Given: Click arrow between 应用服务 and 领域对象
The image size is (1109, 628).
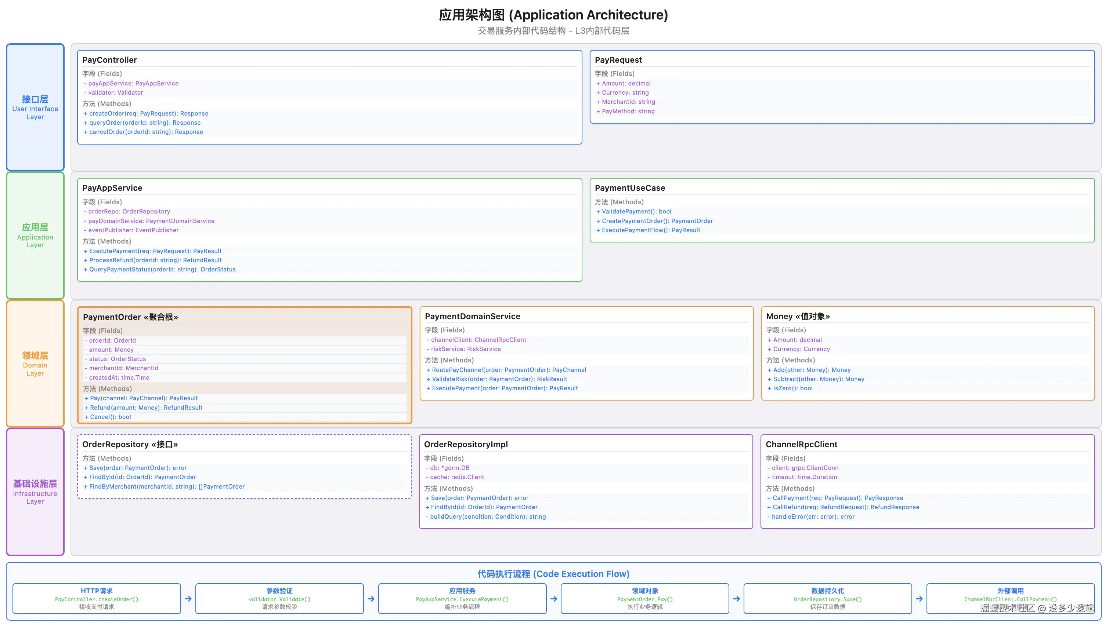Looking at the screenshot, I should [553, 599].
